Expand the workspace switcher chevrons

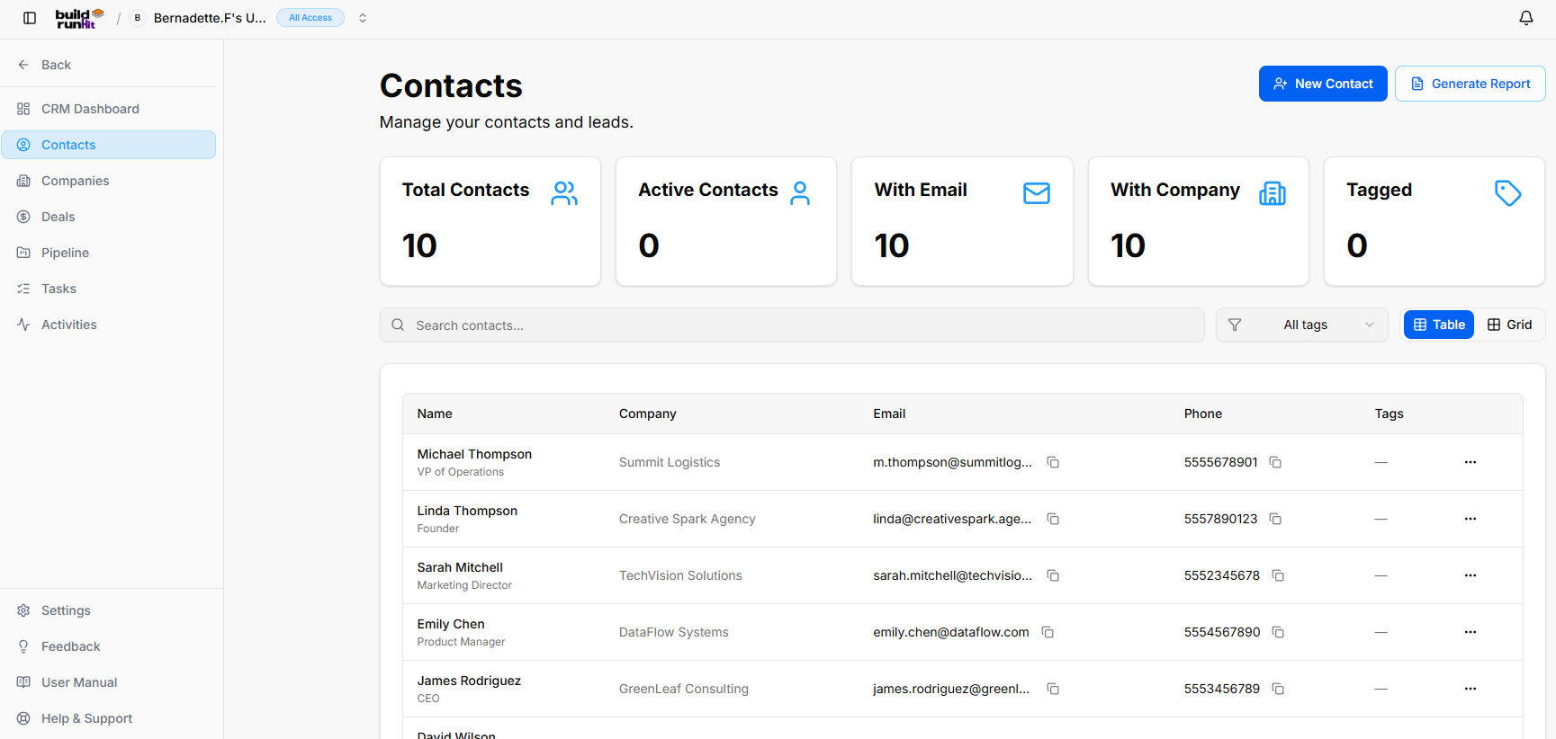pyautogui.click(x=363, y=18)
